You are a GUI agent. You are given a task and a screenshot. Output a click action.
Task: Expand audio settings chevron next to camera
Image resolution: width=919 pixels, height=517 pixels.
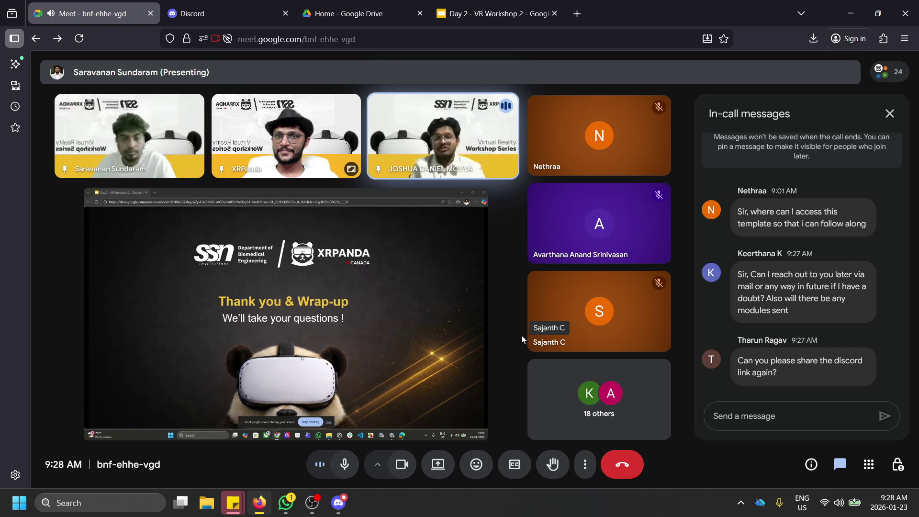click(377, 464)
